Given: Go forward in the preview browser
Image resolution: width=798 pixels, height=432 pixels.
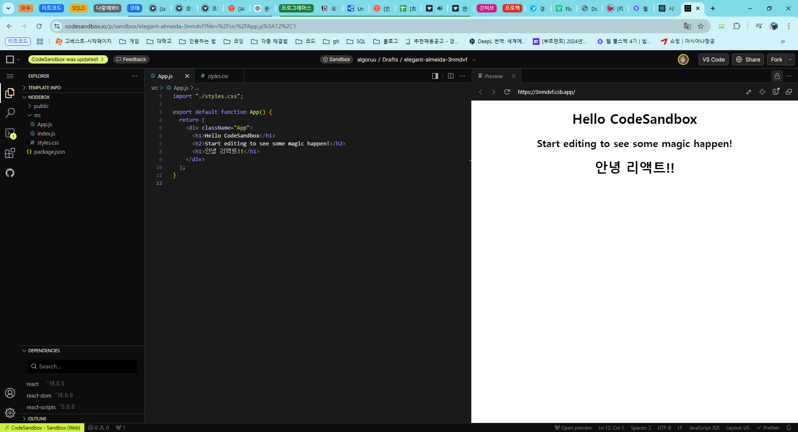Looking at the screenshot, I should click(x=494, y=92).
